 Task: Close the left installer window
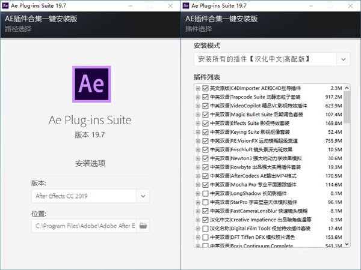tap(171, 5)
